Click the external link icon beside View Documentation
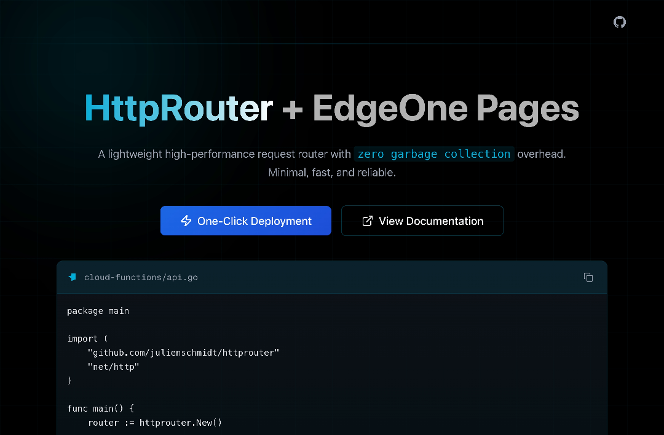Image resolution: width=664 pixels, height=435 pixels. coord(368,221)
